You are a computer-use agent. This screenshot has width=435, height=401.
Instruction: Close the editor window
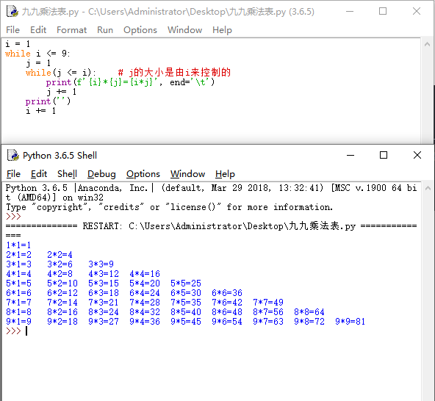click(x=417, y=11)
